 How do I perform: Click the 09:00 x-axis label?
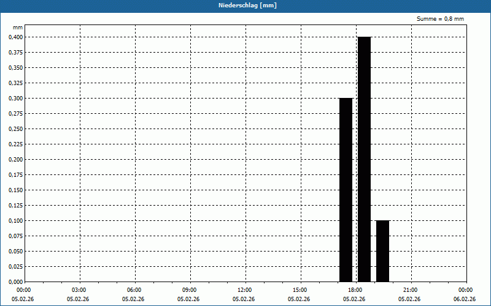point(190,290)
